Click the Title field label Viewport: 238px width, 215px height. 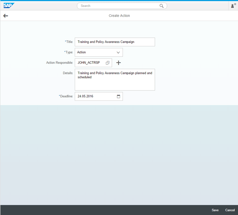point(69,42)
